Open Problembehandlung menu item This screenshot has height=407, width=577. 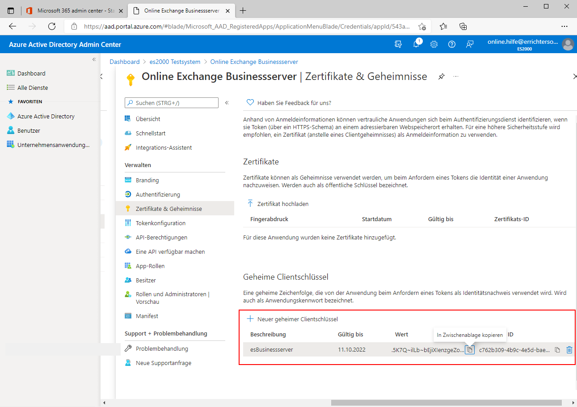pyautogui.click(x=162, y=348)
